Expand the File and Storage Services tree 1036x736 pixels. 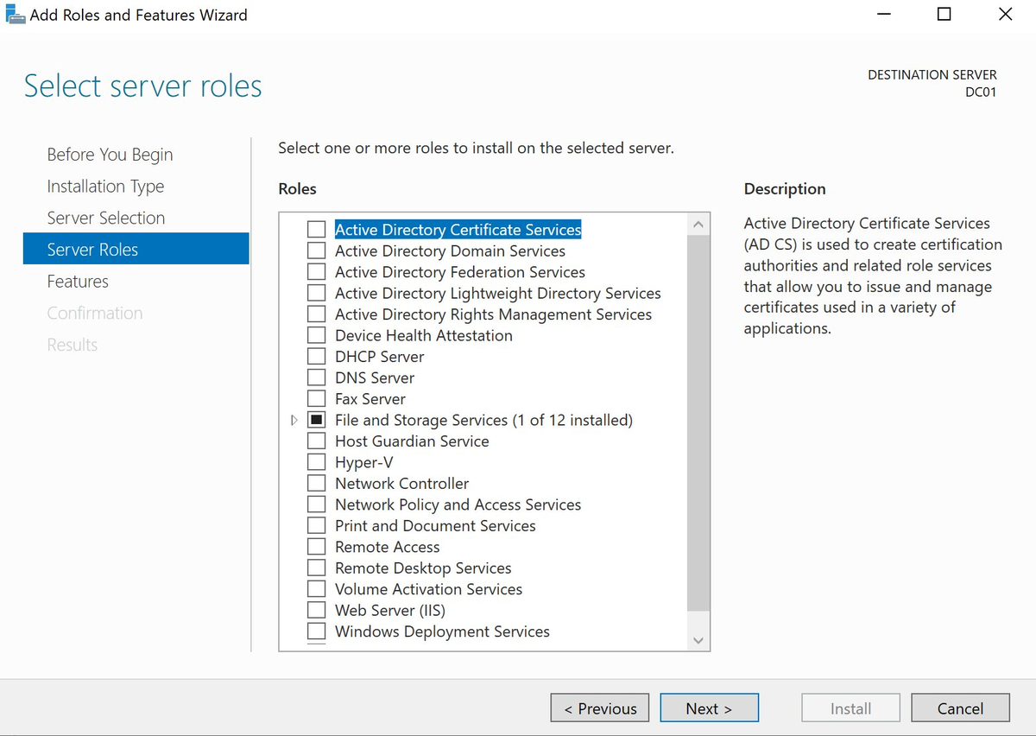tap(294, 419)
